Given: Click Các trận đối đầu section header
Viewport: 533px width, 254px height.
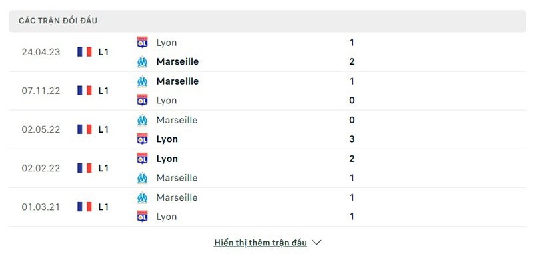Looking at the screenshot, I should click(58, 21).
